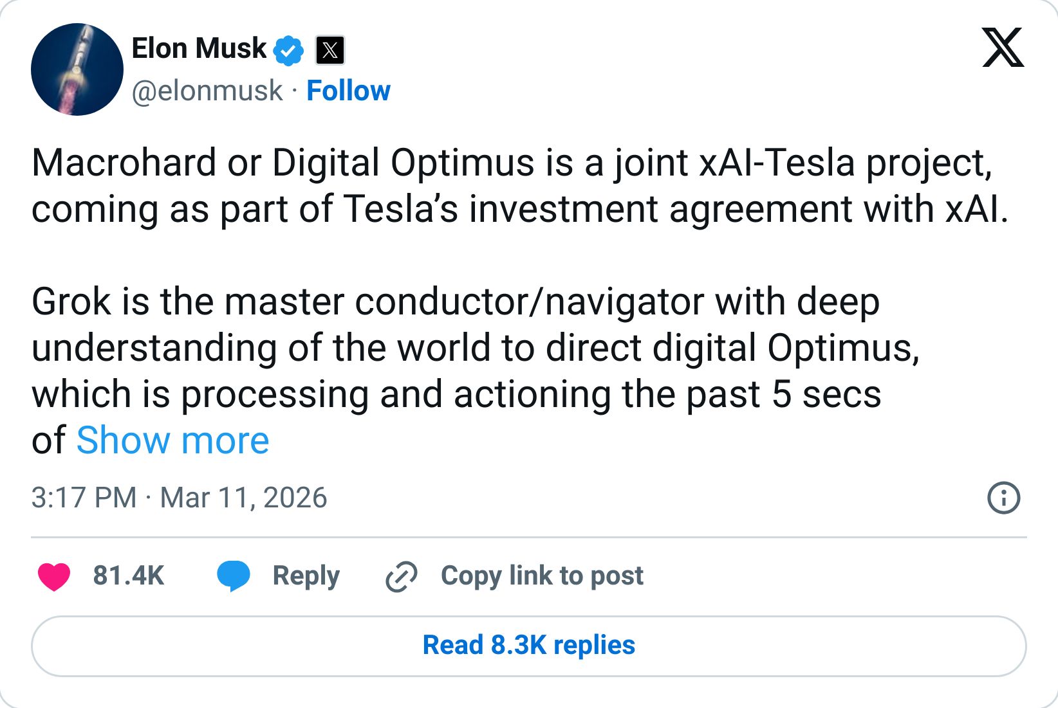Expand truncated text with Show more
The height and width of the screenshot is (708, 1058).
pos(172,440)
